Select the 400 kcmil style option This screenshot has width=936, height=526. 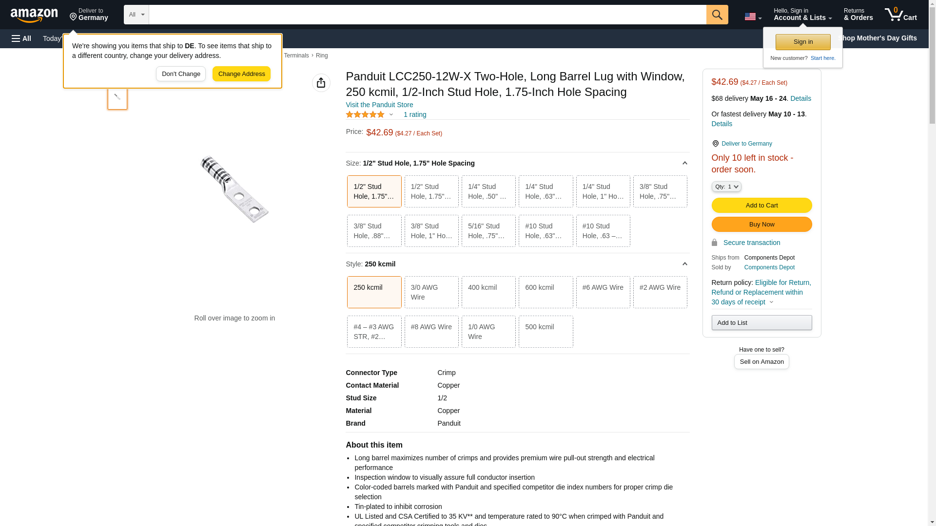[x=488, y=292]
